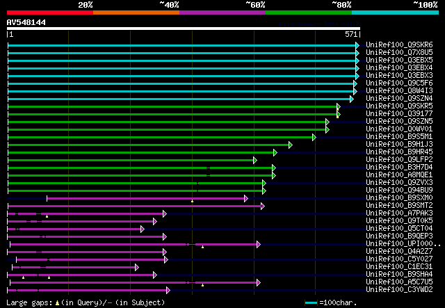This screenshot has height=308, width=445.
Task: Click the green ~80% identity legend segment
Action: (x=309, y=13)
